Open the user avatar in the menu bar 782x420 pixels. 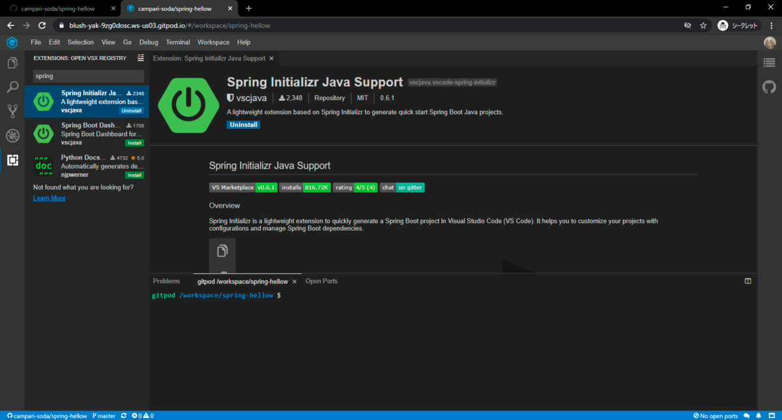click(770, 42)
